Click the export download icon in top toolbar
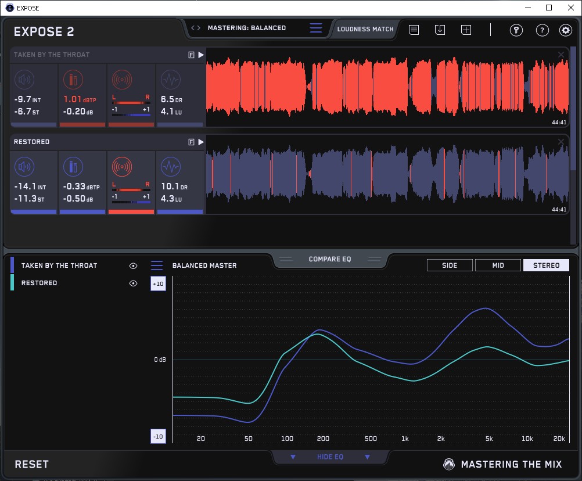This screenshot has width=582, height=481. 440,30
